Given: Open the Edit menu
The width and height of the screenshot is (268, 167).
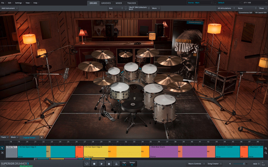Looking at the screenshot, I should (x=10, y=3).
